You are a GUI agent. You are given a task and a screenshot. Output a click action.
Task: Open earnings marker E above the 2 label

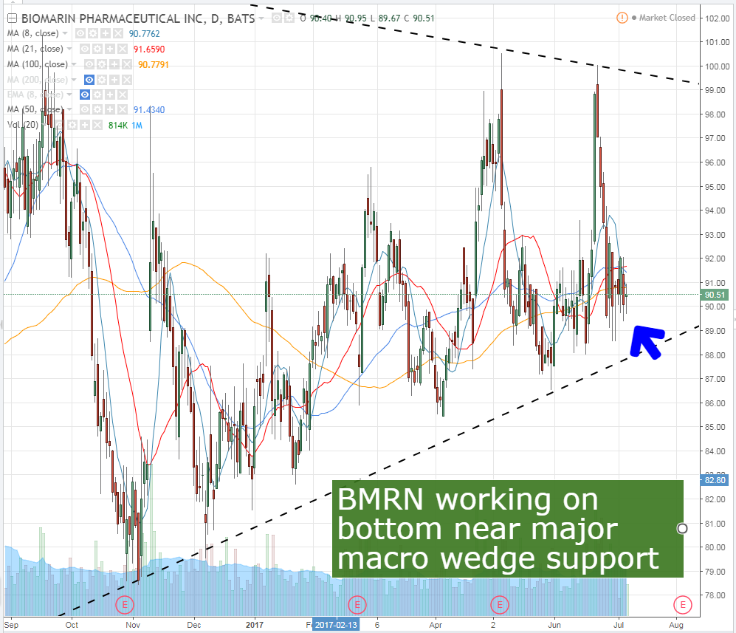click(500, 605)
